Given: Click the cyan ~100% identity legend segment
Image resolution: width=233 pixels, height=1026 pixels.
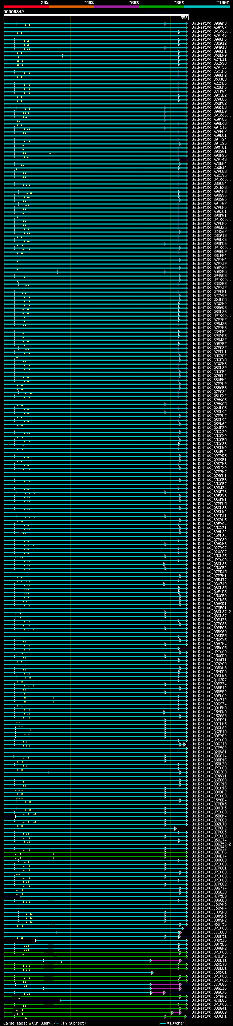Looking at the screenshot, I should 207,7.
